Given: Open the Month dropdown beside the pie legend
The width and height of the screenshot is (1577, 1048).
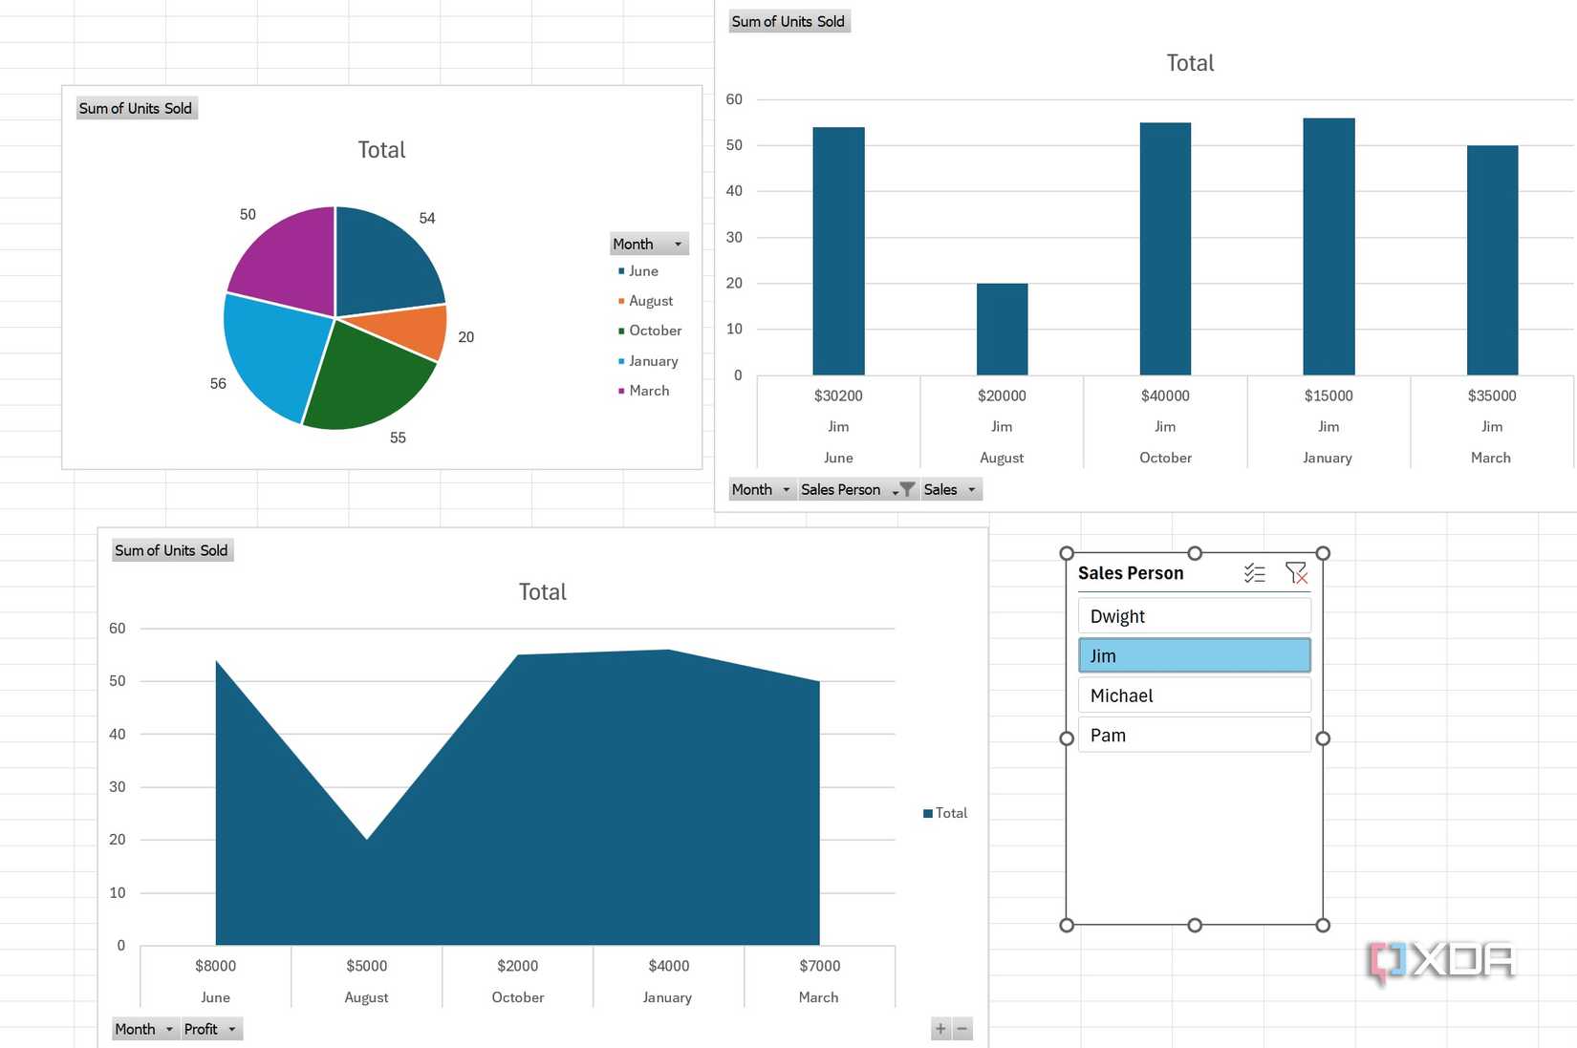Looking at the screenshot, I should 676,244.
